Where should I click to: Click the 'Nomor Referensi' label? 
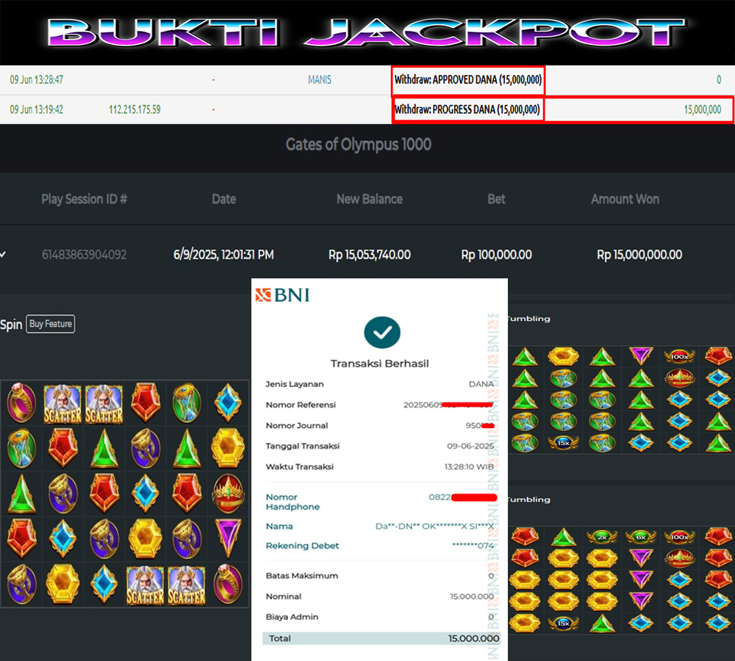301,405
